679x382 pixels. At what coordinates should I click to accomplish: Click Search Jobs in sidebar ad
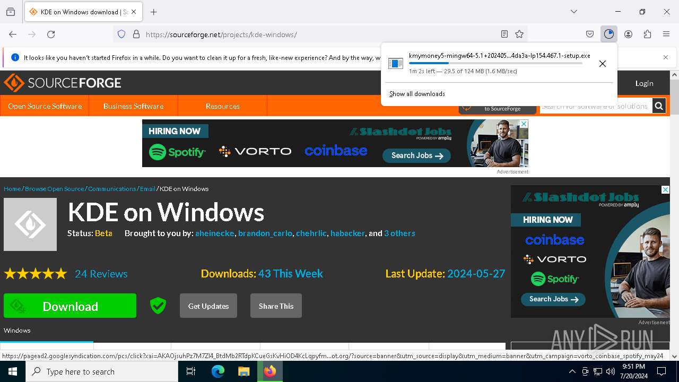click(553, 299)
